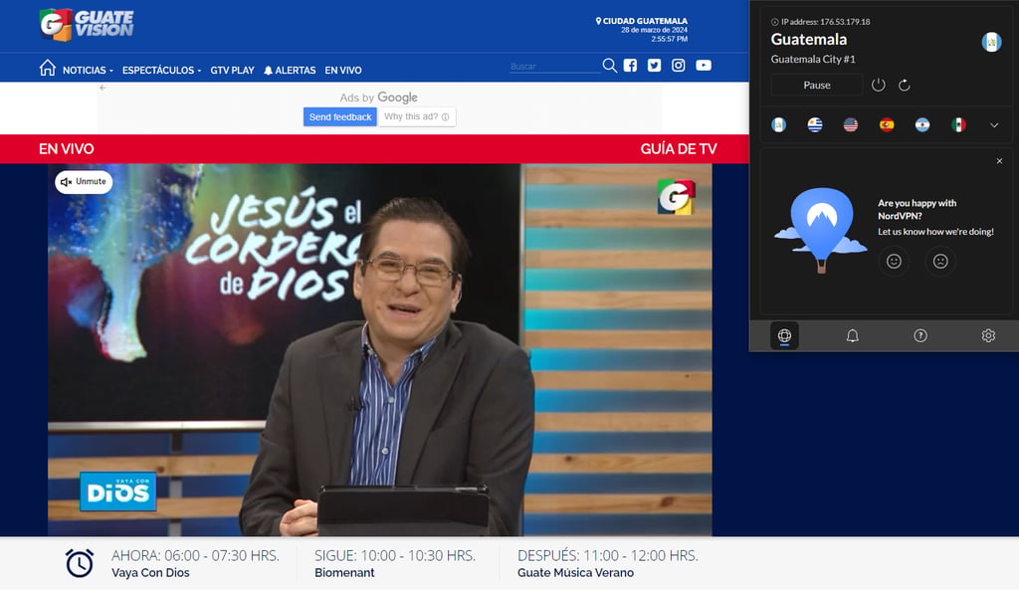The width and height of the screenshot is (1019, 591).
Task: Open Guatevision YouTube icon
Action: pos(704,65)
